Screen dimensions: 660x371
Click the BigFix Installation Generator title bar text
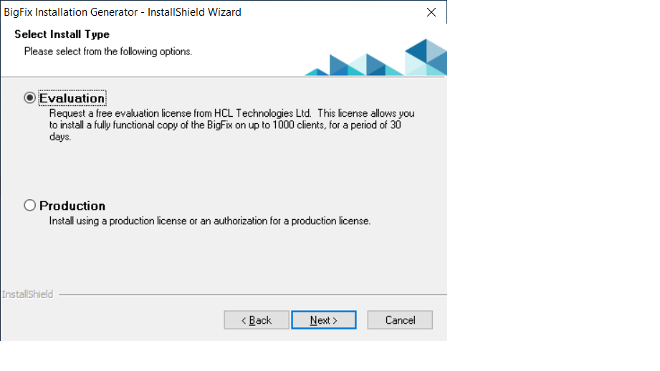(122, 12)
